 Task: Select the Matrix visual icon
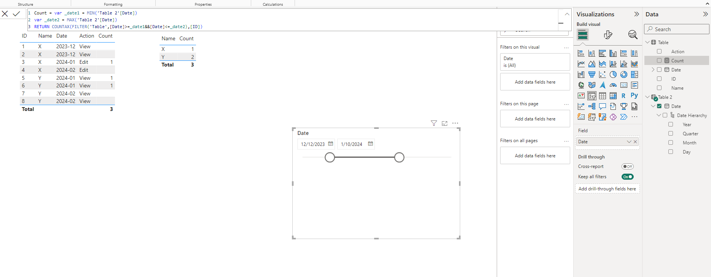click(613, 96)
